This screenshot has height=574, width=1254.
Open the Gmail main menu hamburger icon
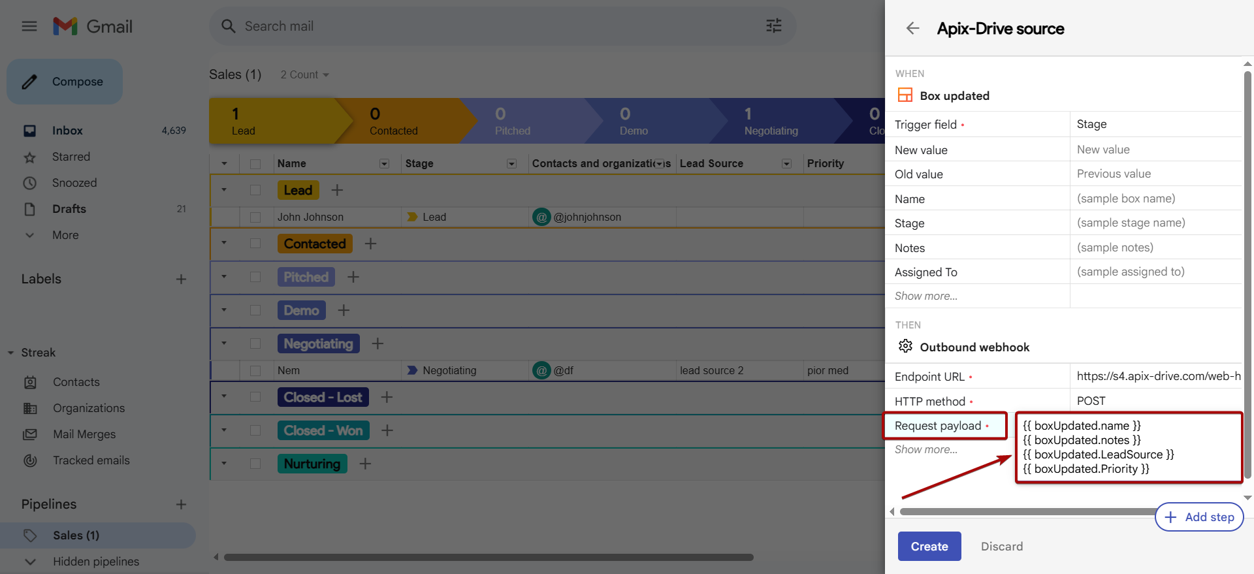click(x=29, y=26)
